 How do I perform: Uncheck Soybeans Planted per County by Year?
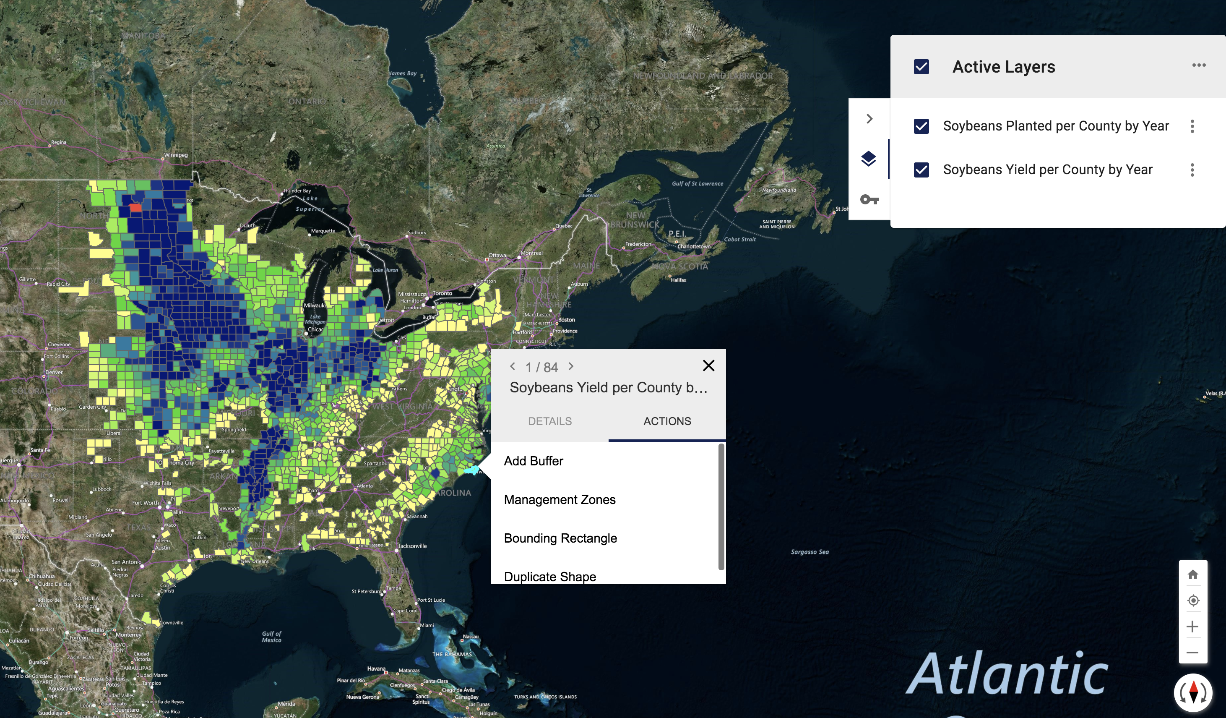[x=921, y=126]
